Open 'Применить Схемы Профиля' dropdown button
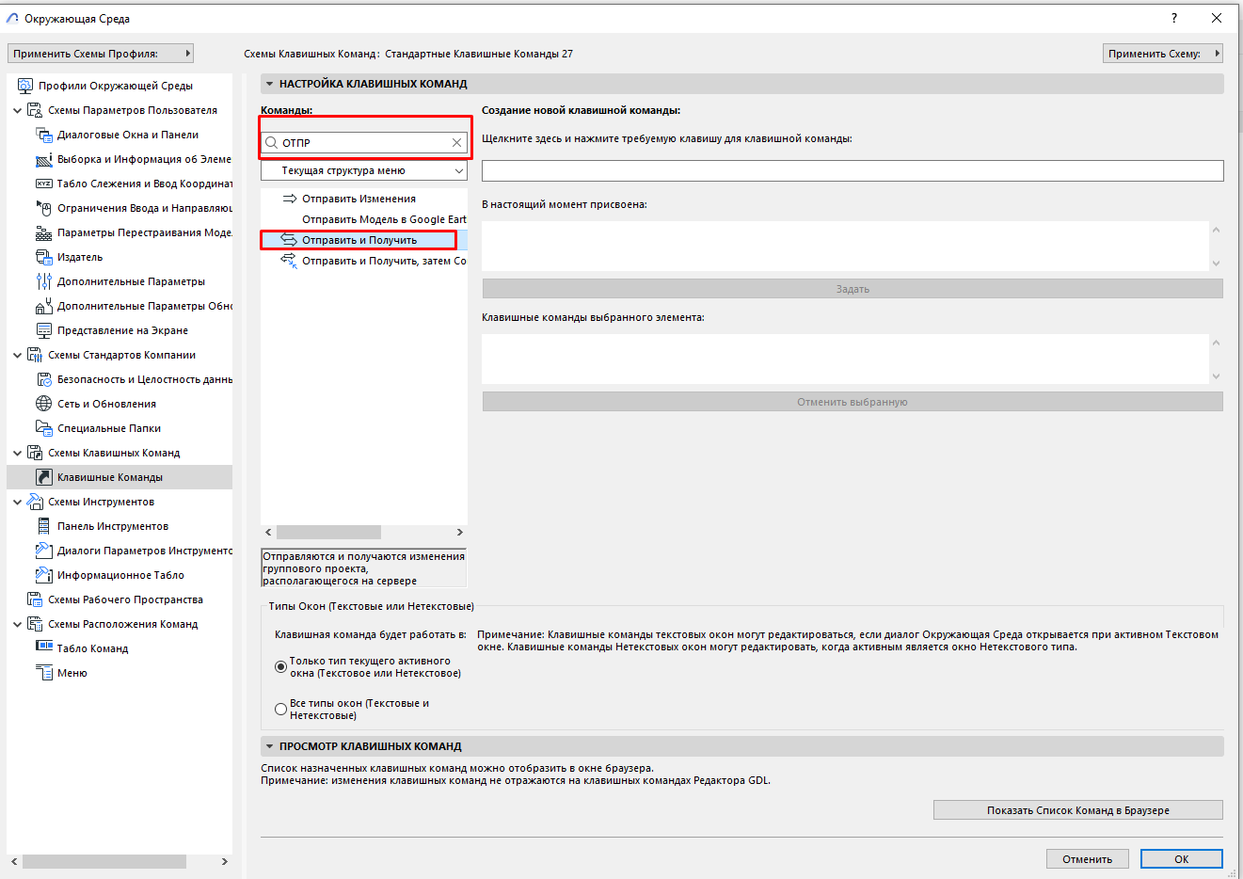 point(100,54)
